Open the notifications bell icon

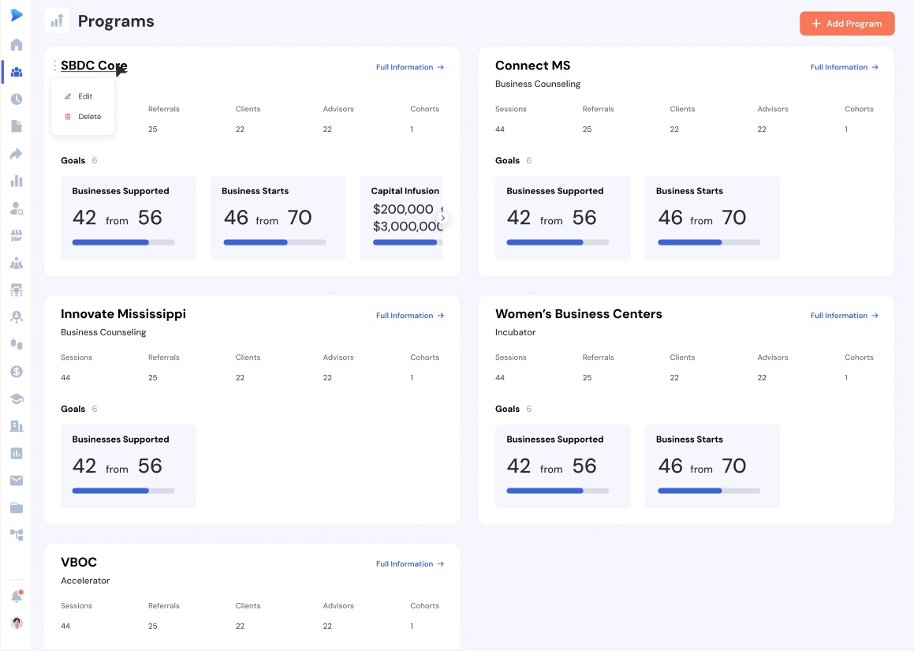tap(17, 597)
